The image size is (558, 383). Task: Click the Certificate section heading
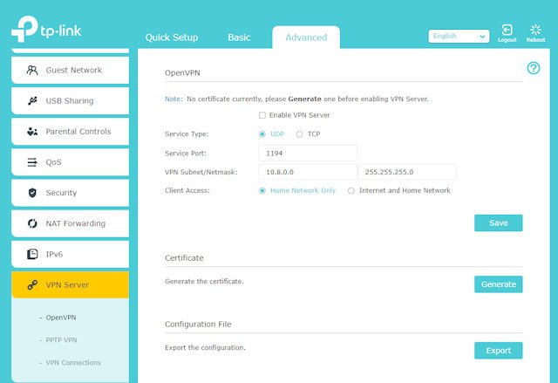(x=184, y=257)
